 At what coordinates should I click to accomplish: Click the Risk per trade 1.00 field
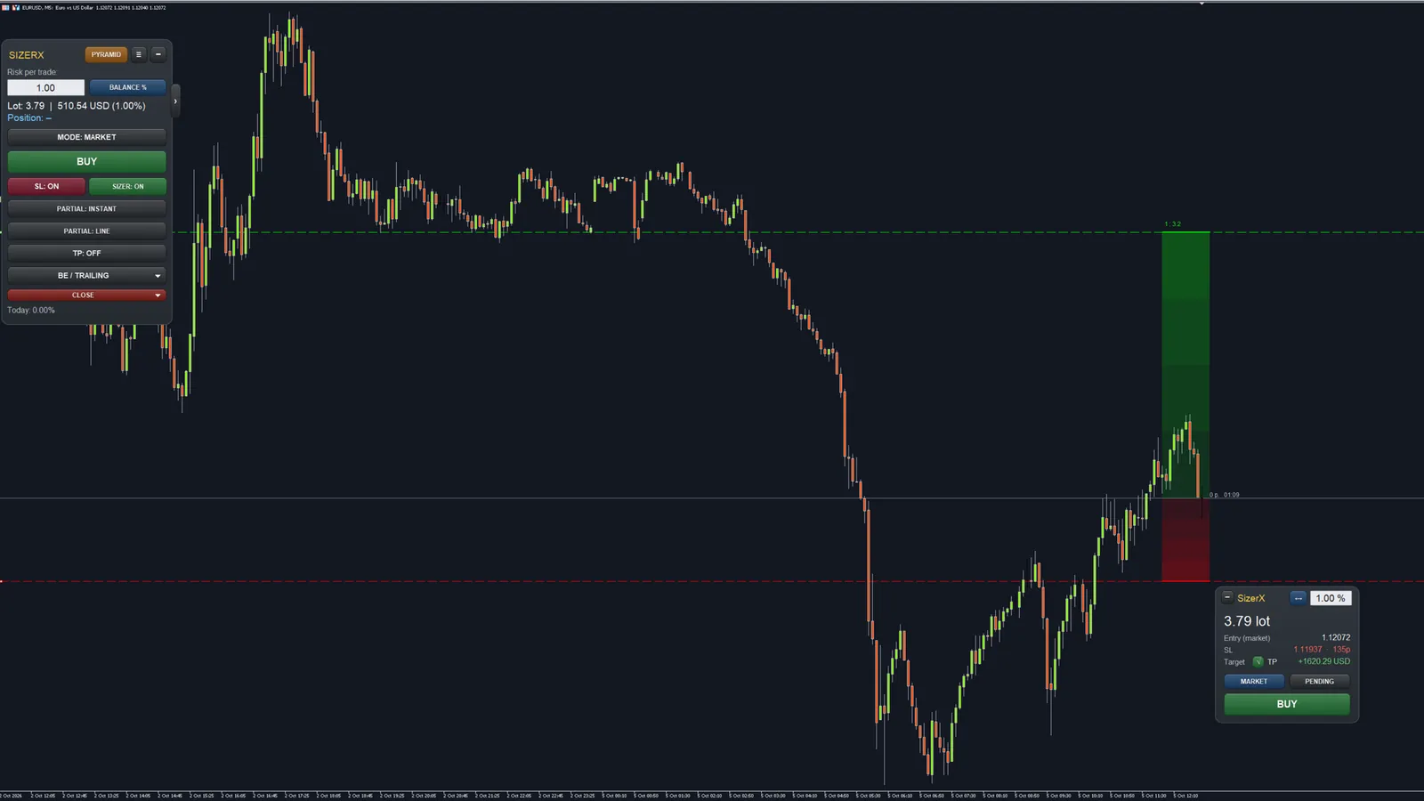coord(46,87)
